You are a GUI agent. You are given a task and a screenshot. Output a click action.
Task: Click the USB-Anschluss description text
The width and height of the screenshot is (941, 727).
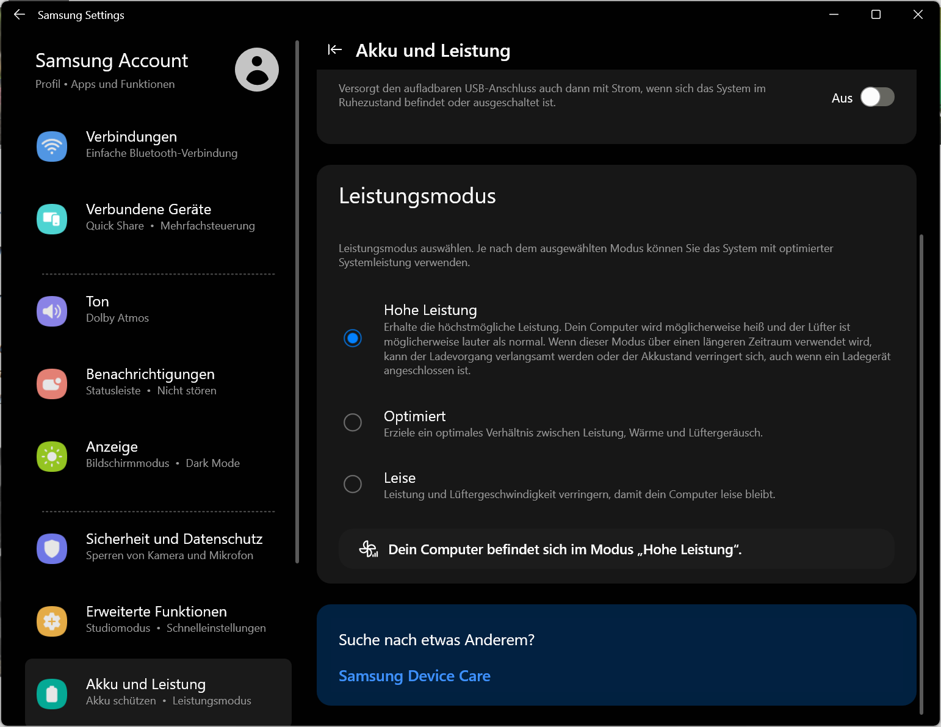point(552,95)
